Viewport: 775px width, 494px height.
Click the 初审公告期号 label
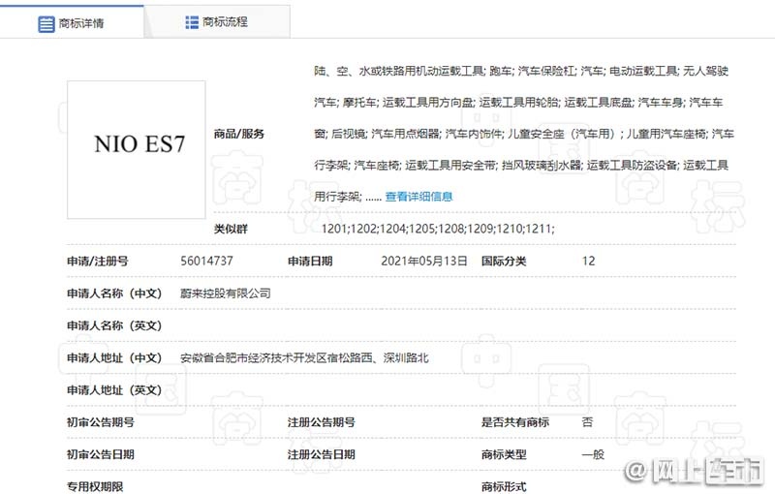pos(101,422)
